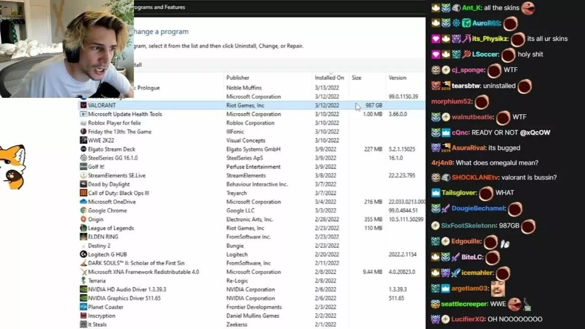
Task: Click the fox mascot sticker
Action: [x=12, y=167]
